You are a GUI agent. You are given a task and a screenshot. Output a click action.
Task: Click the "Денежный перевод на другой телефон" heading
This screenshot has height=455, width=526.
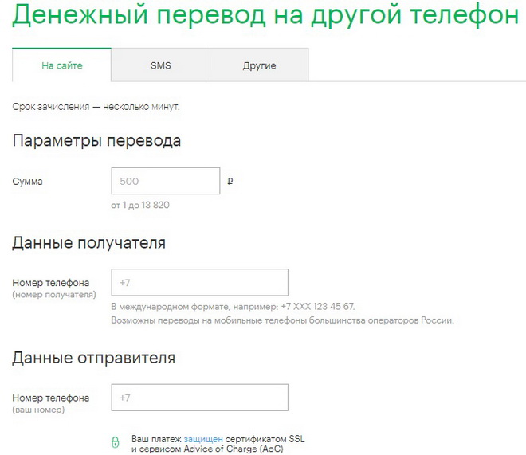pyautogui.click(x=265, y=14)
